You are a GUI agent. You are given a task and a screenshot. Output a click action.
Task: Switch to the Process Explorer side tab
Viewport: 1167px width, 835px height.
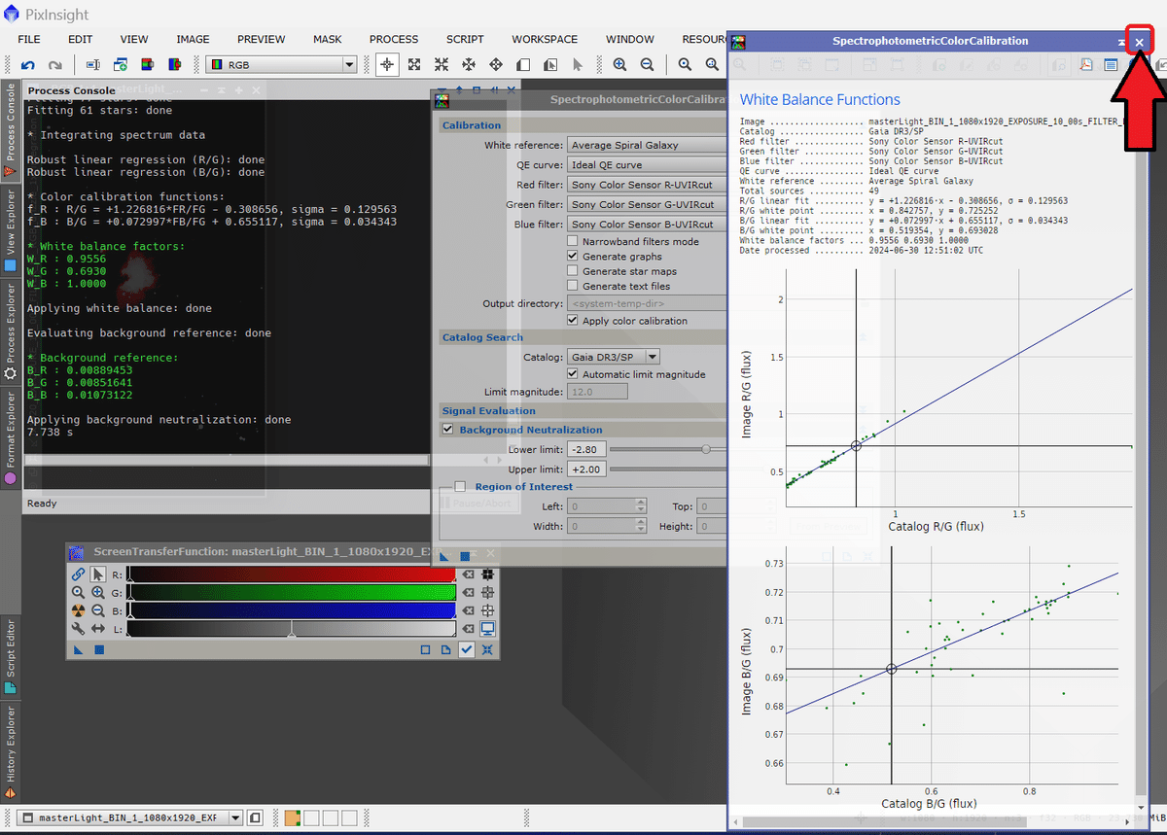click(11, 331)
